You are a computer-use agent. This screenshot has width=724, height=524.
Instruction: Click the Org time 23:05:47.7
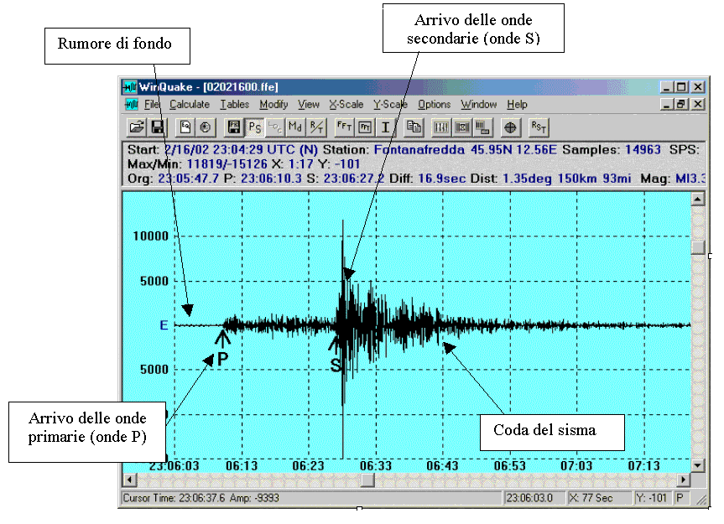pos(189,178)
